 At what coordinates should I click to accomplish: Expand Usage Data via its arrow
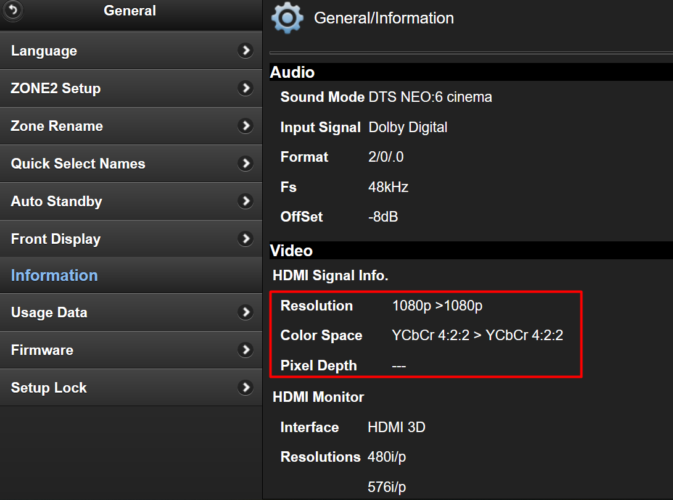246,312
